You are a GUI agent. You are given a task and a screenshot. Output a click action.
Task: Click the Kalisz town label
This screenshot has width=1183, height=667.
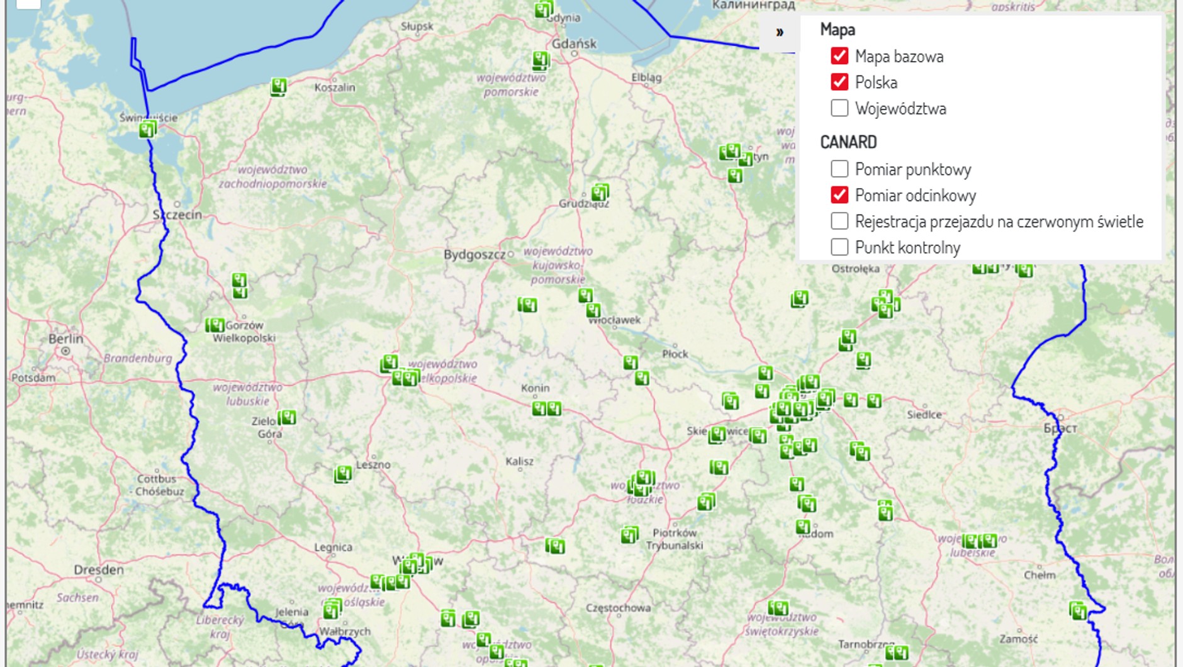(520, 461)
